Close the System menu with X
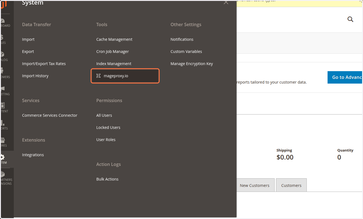363x219 pixels. 226,2
